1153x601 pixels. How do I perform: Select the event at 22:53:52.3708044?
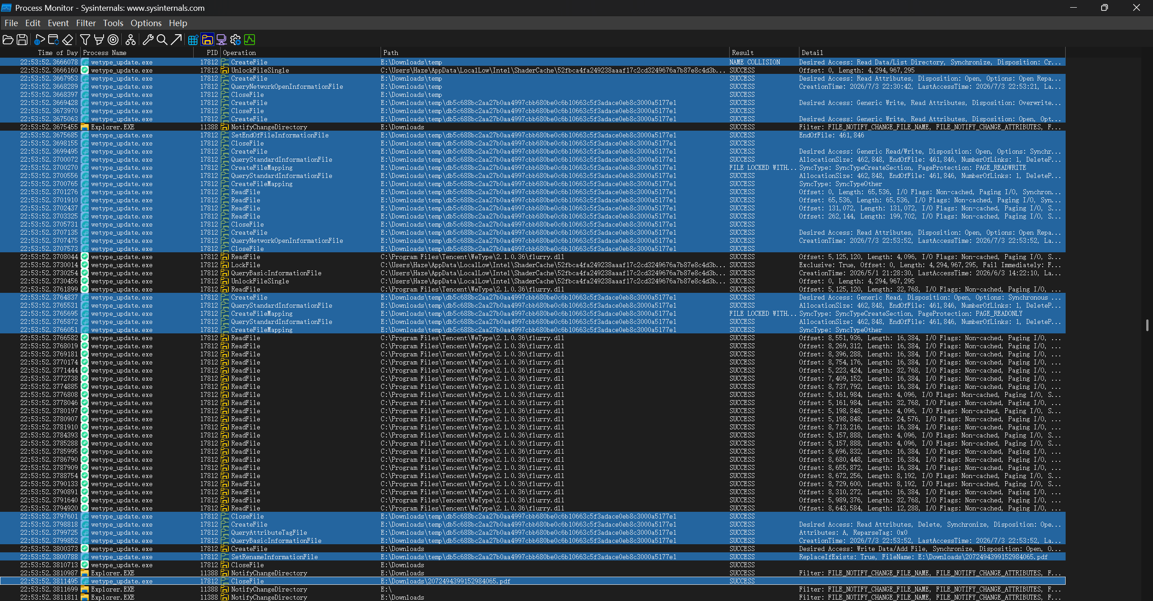pos(533,257)
